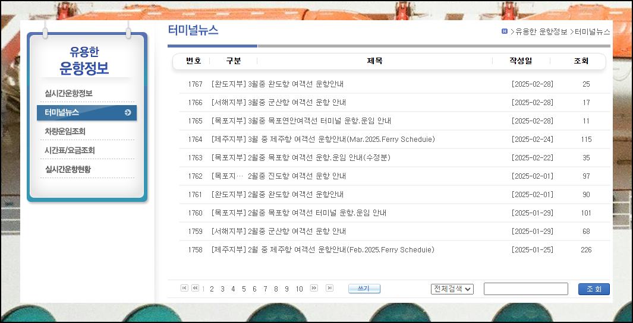Click the 작성일 column header
This screenshot has height=323, width=633.
click(x=521, y=61)
